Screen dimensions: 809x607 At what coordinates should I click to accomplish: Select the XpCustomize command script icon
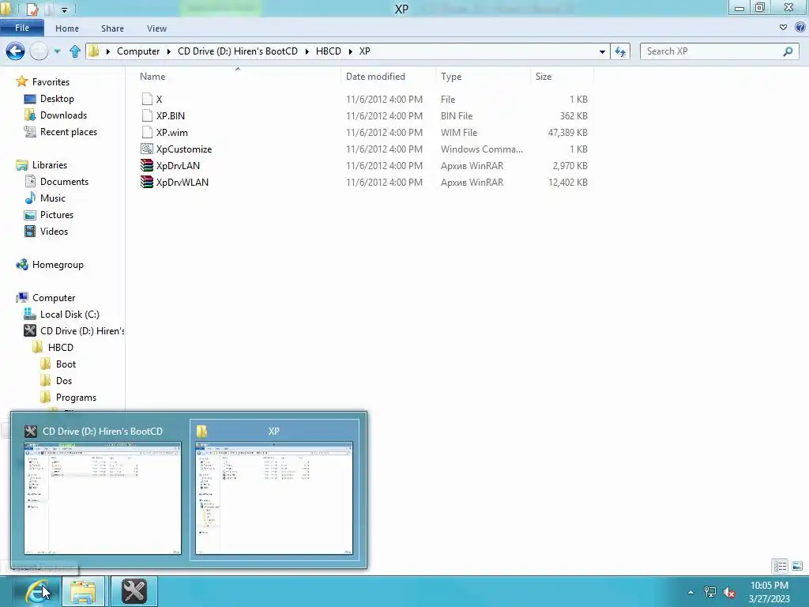click(147, 149)
